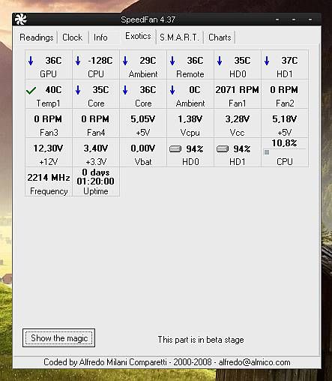
Task: Click the HD0 94% hard drive icon
Action: [x=175, y=149]
